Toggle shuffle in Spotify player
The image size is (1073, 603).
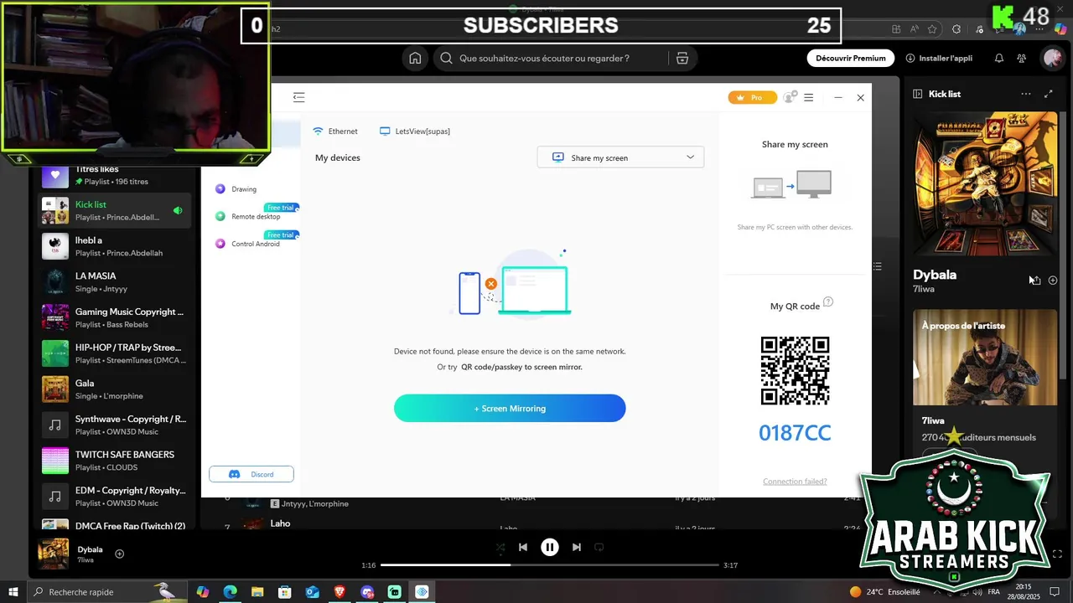coord(500,547)
